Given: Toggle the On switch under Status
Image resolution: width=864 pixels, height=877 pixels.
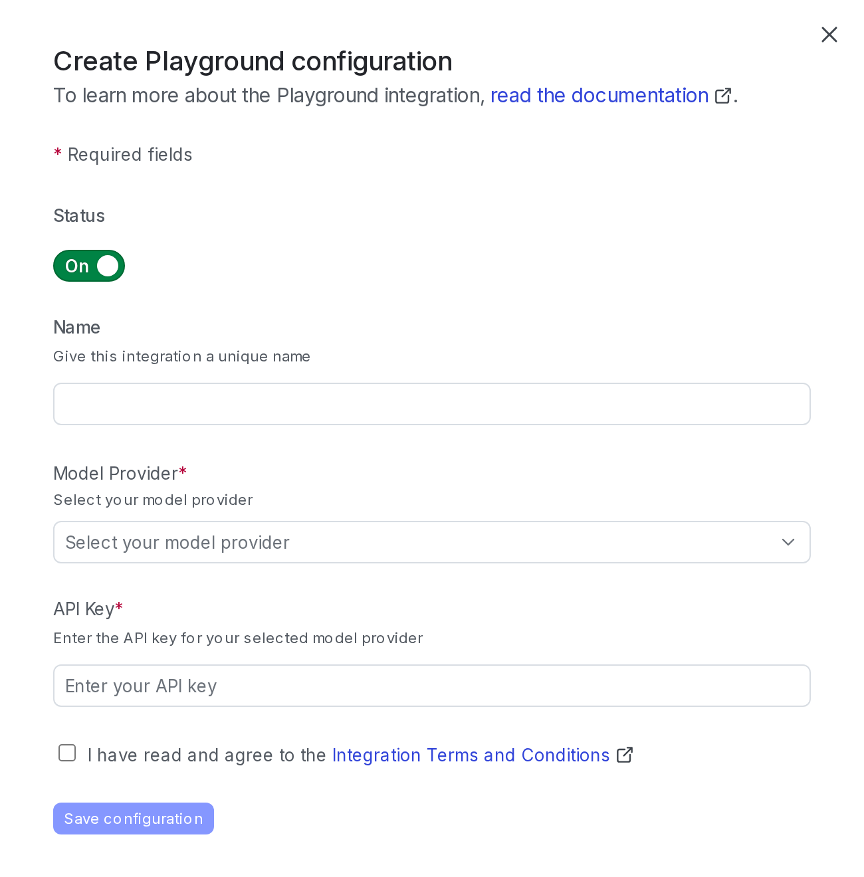Looking at the screenshot, I should click(x=89, y=266).
